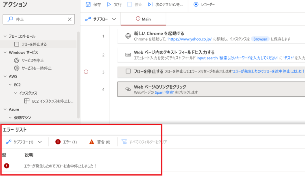305x176 pixels.
Task: Select サービスを停止 action
Action: (x=33, y=60)
